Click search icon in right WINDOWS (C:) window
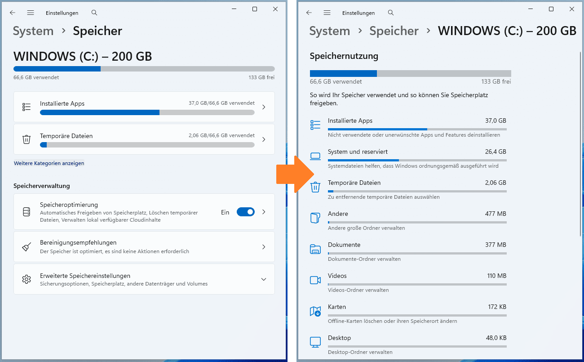This screenshot has width=584, height=362. 391,13
